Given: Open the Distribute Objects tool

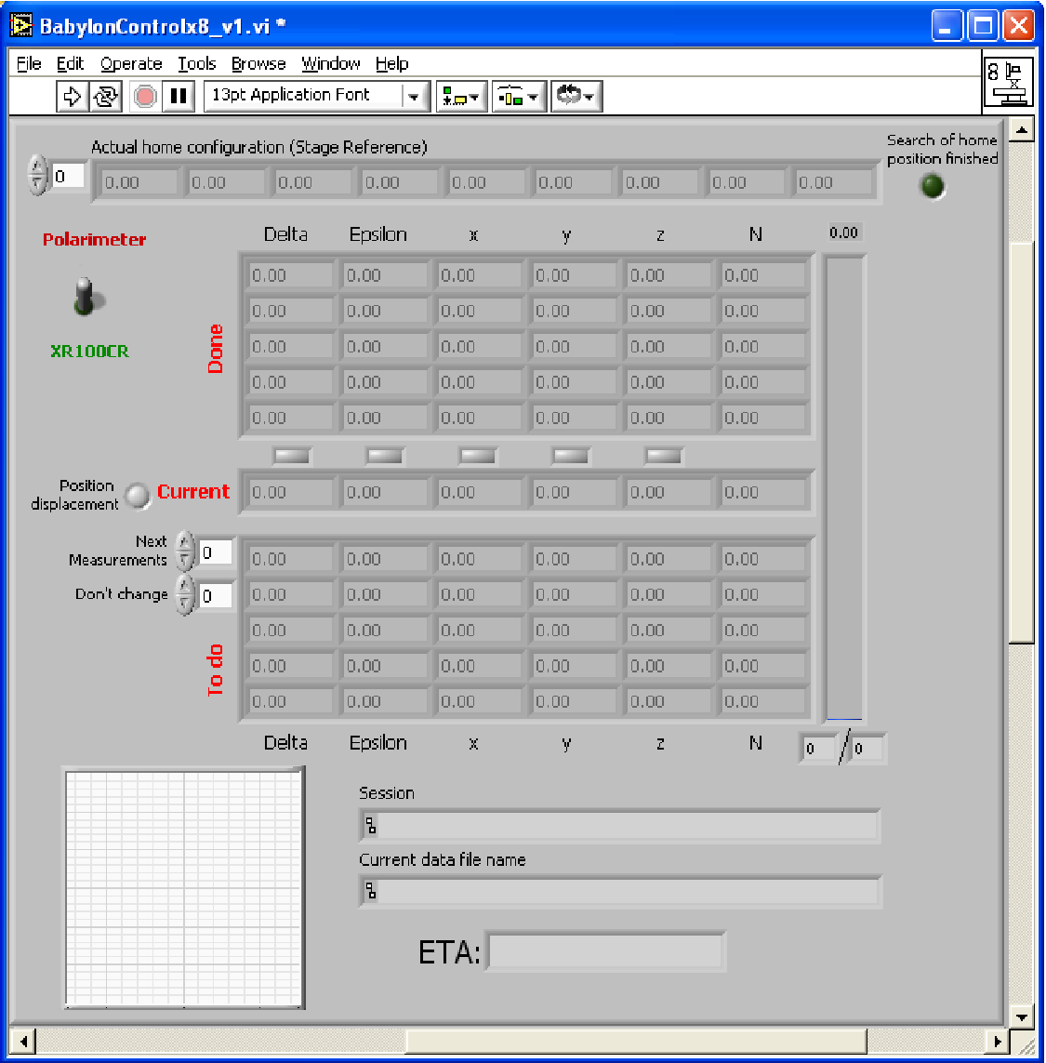Looking at the screenshot, I should [x=519, y=97].
